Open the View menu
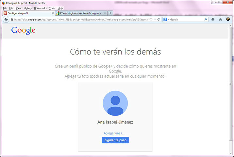Viewport: 234px width, 157px height. coord(19,8)
